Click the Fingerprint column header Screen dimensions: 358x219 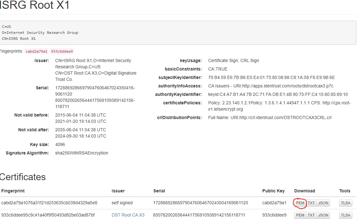point(13,191)
